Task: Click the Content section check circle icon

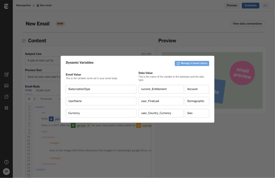Action: (24, 41)
